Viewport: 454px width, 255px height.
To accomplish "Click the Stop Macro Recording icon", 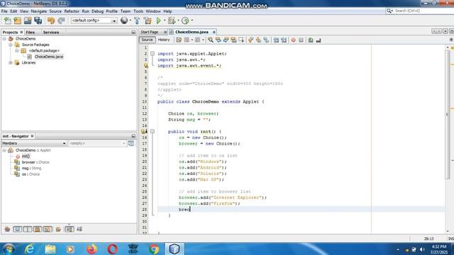I will click(301, 40).
